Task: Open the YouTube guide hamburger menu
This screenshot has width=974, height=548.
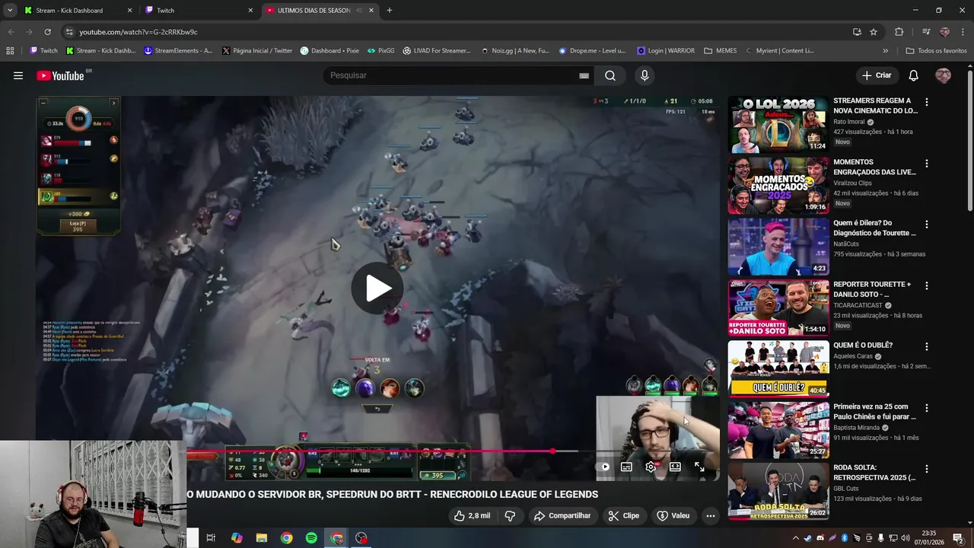Action: [x=18, y=75]
